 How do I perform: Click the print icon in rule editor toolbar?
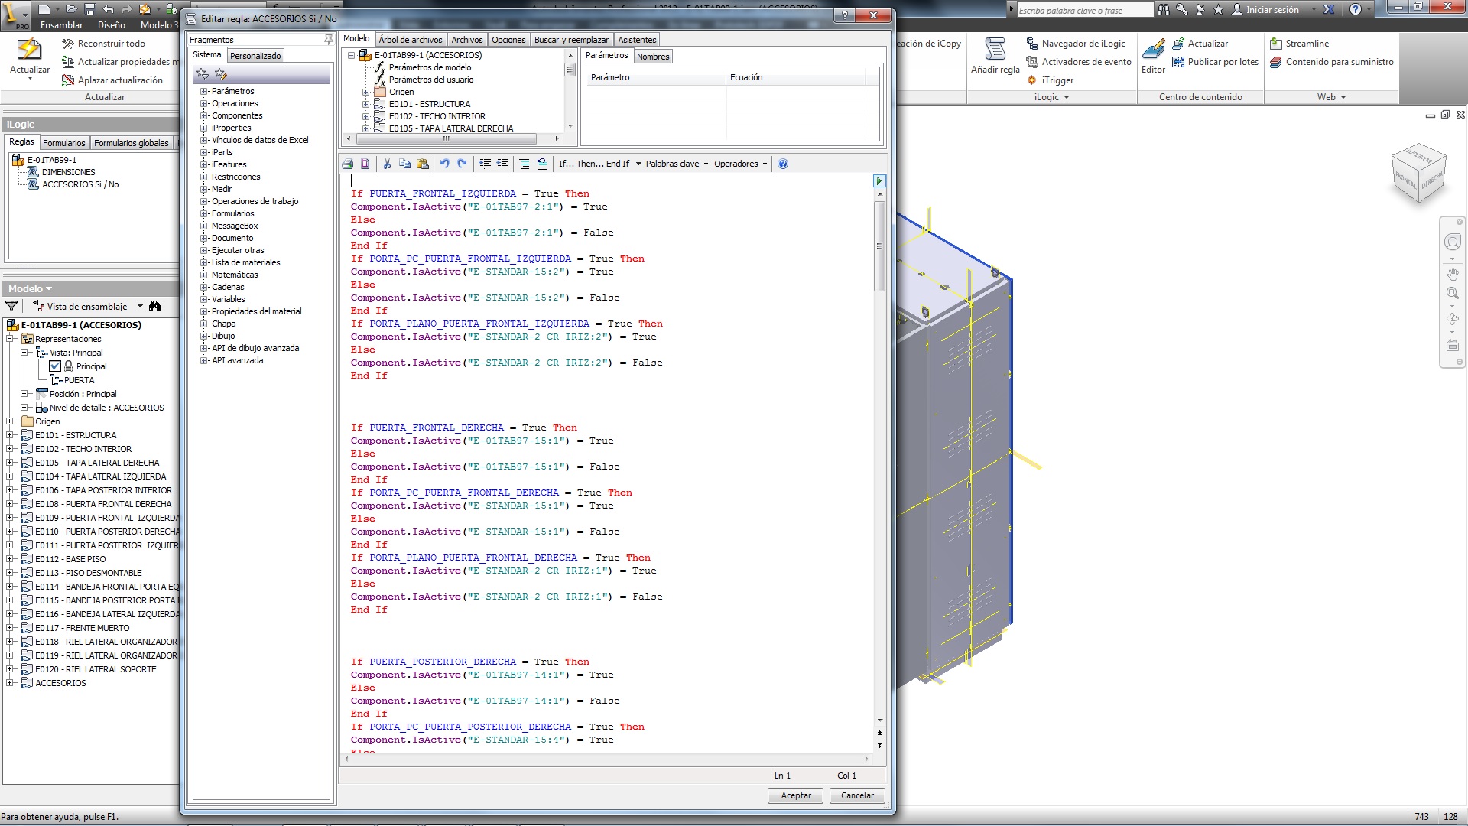click(348, 164)
